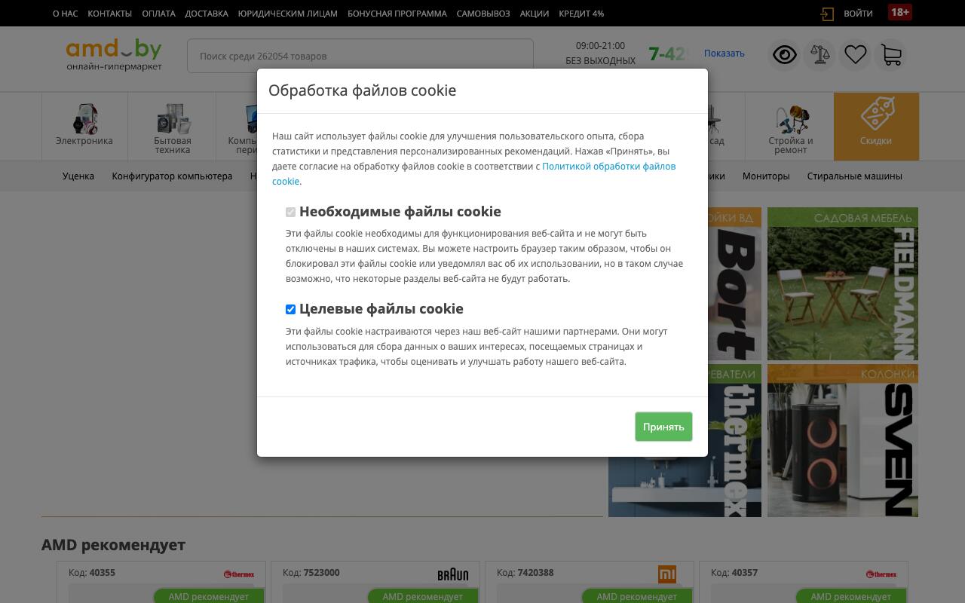The width and height of the screenshot is (965, 603).
Task: Open the shopping cart icon
Action: [891, 54]
